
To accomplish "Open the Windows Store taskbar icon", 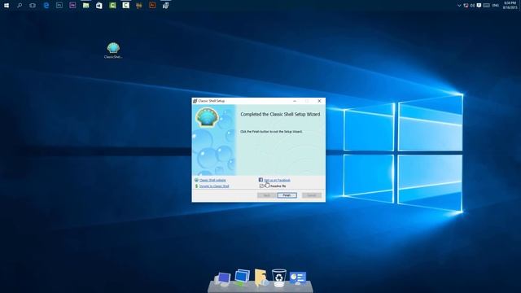I will pos(99,6).
